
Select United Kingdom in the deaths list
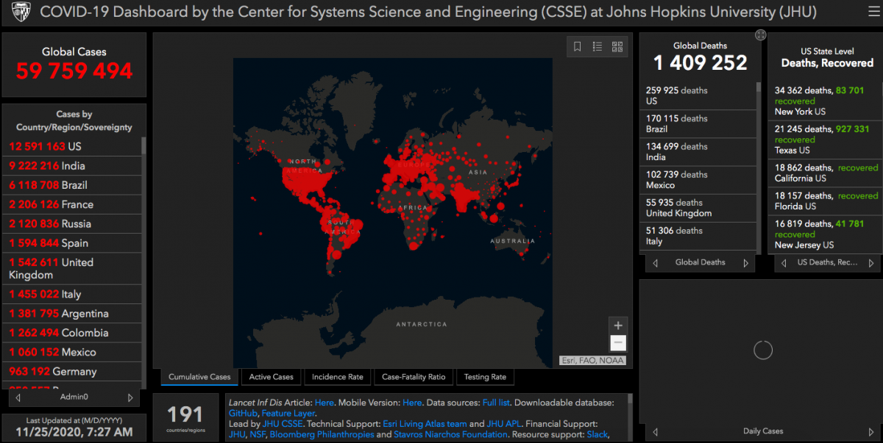coord(698,208)
